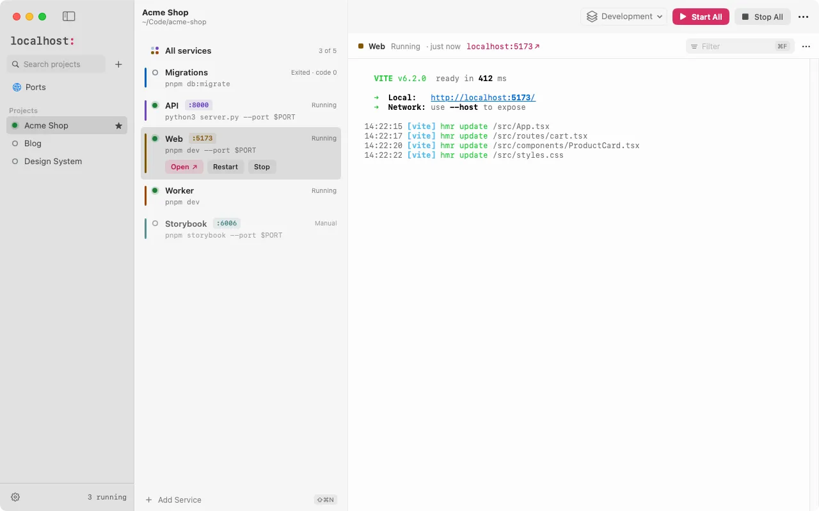
Task: Add a new service
Action: (x=173, y=500)
